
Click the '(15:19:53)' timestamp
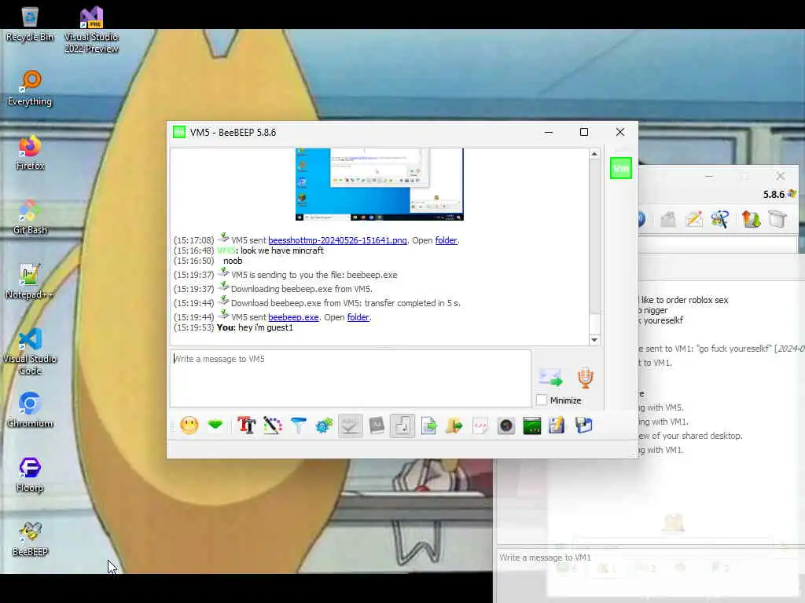pyautogui.click(x=193, y=327)
